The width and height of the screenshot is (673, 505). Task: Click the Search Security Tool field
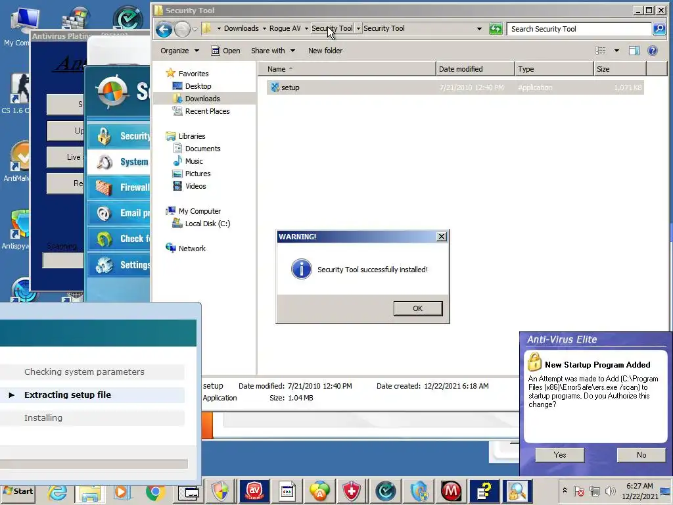pos(578,29)
